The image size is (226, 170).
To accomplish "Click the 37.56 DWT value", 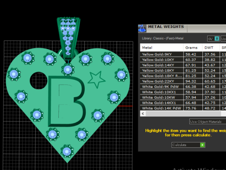I will [210, 54].
